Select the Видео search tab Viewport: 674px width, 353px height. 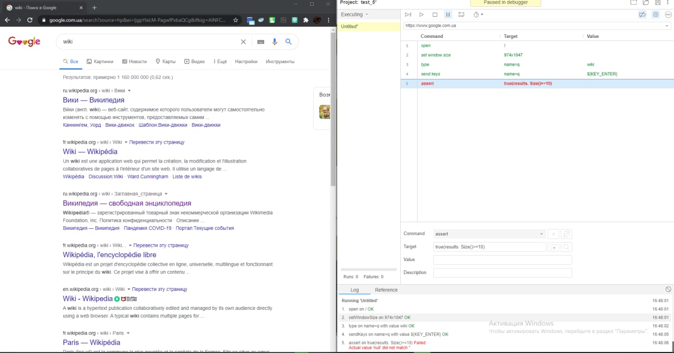[x=195, y=62]
